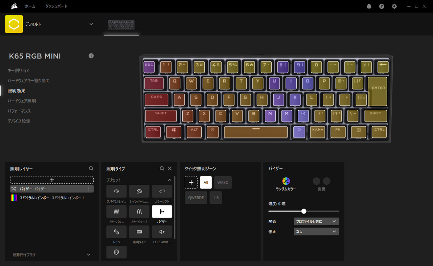Select the スパイラルレインボー 1 layer row
Viewport: 433px width, 266px height.
[x=52, y=198]
